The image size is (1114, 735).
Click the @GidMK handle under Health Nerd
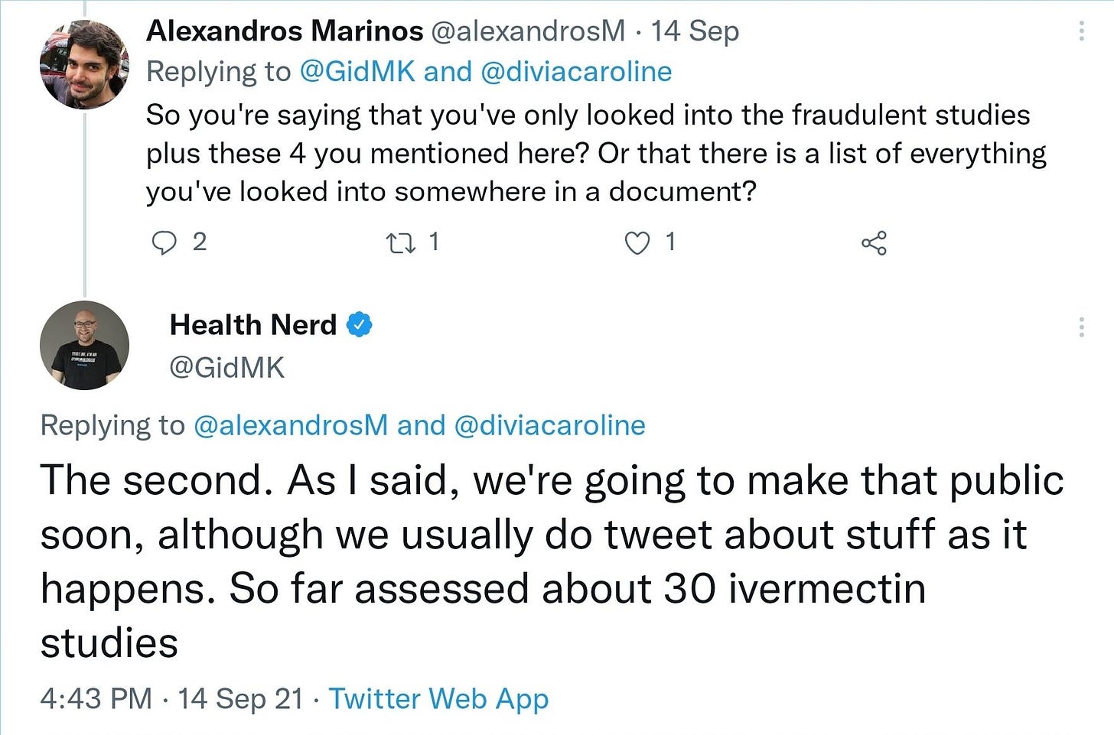pos(226,368)
